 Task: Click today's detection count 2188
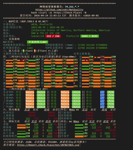click(28, 142)
